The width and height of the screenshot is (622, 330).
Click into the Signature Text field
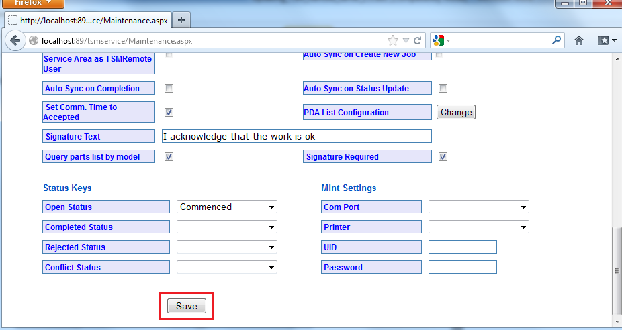[x=296, y=136]
